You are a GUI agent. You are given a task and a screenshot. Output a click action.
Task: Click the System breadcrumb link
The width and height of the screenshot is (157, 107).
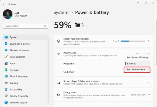[x=61, y=13]
